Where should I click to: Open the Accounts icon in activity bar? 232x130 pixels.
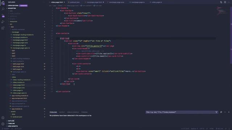point(3,118)
